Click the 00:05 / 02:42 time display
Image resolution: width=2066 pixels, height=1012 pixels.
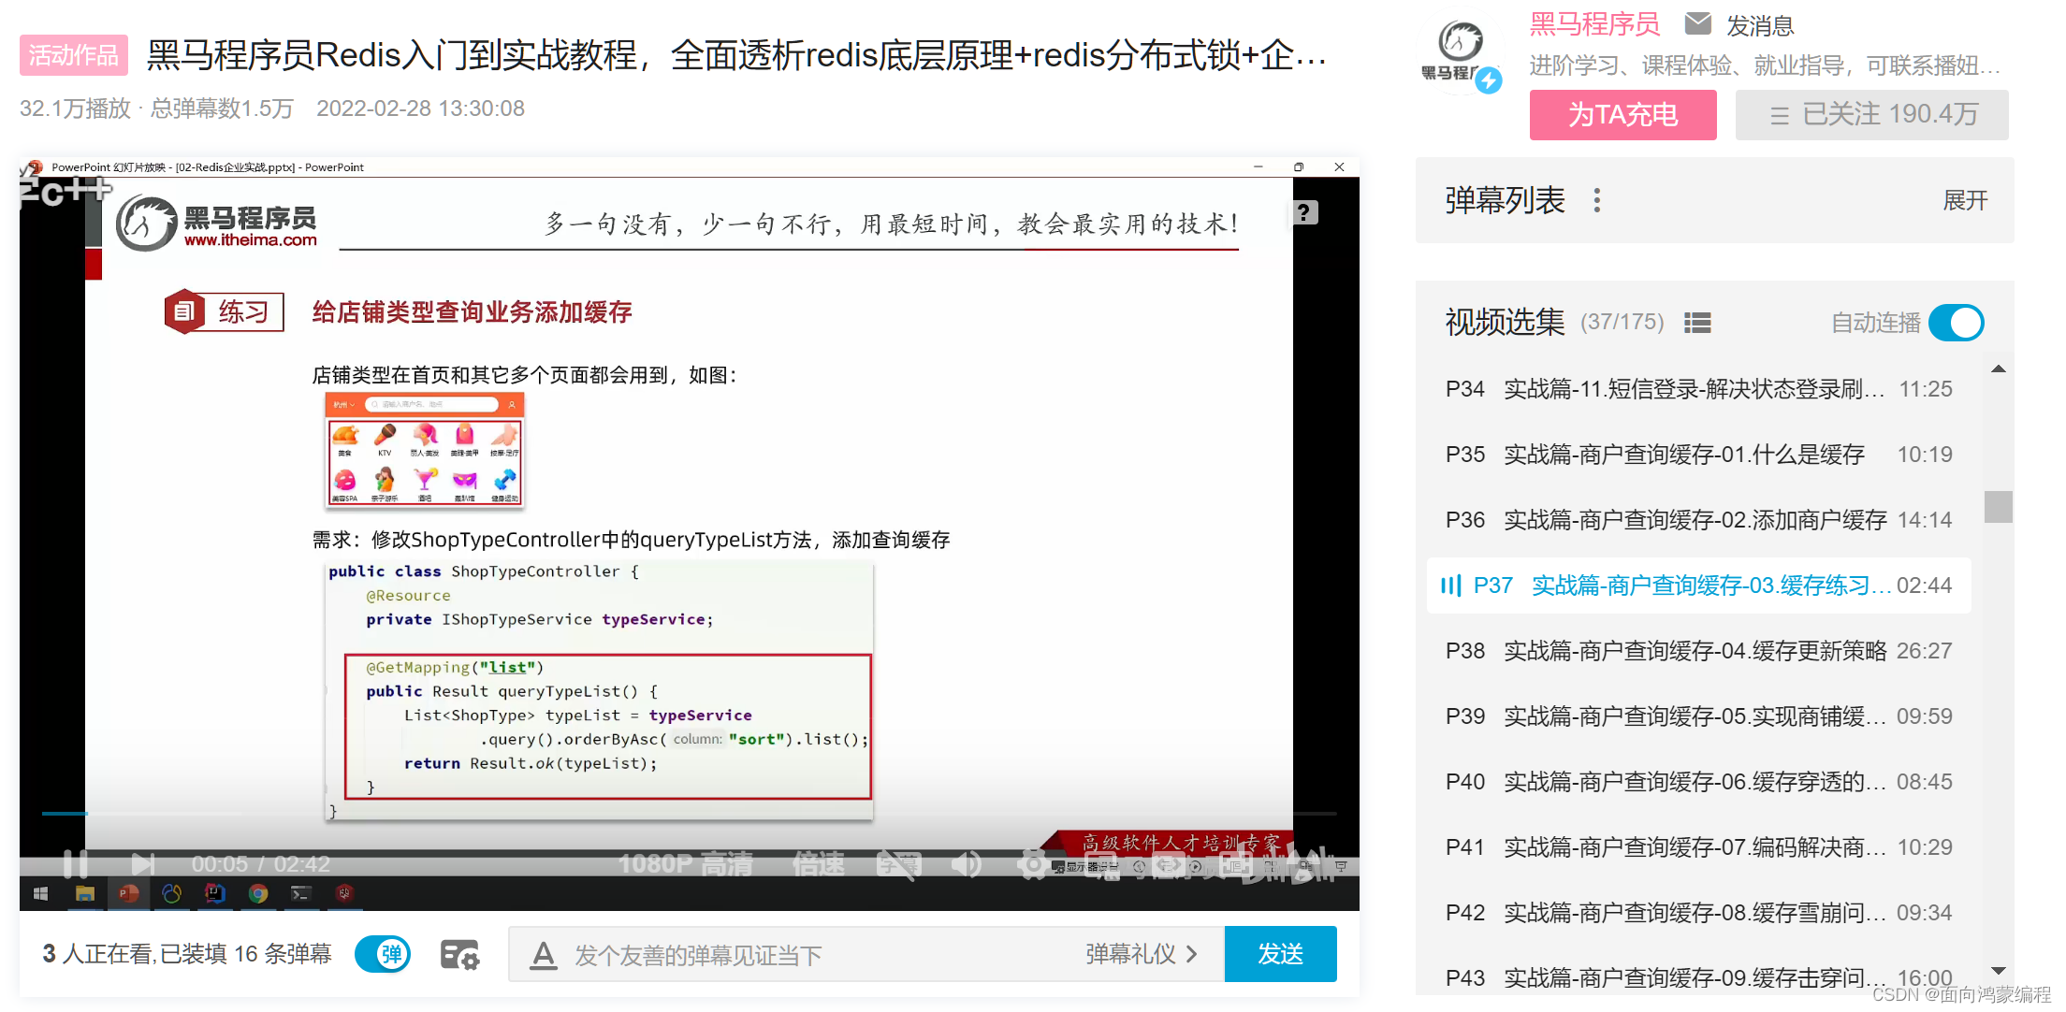(260, 864)
